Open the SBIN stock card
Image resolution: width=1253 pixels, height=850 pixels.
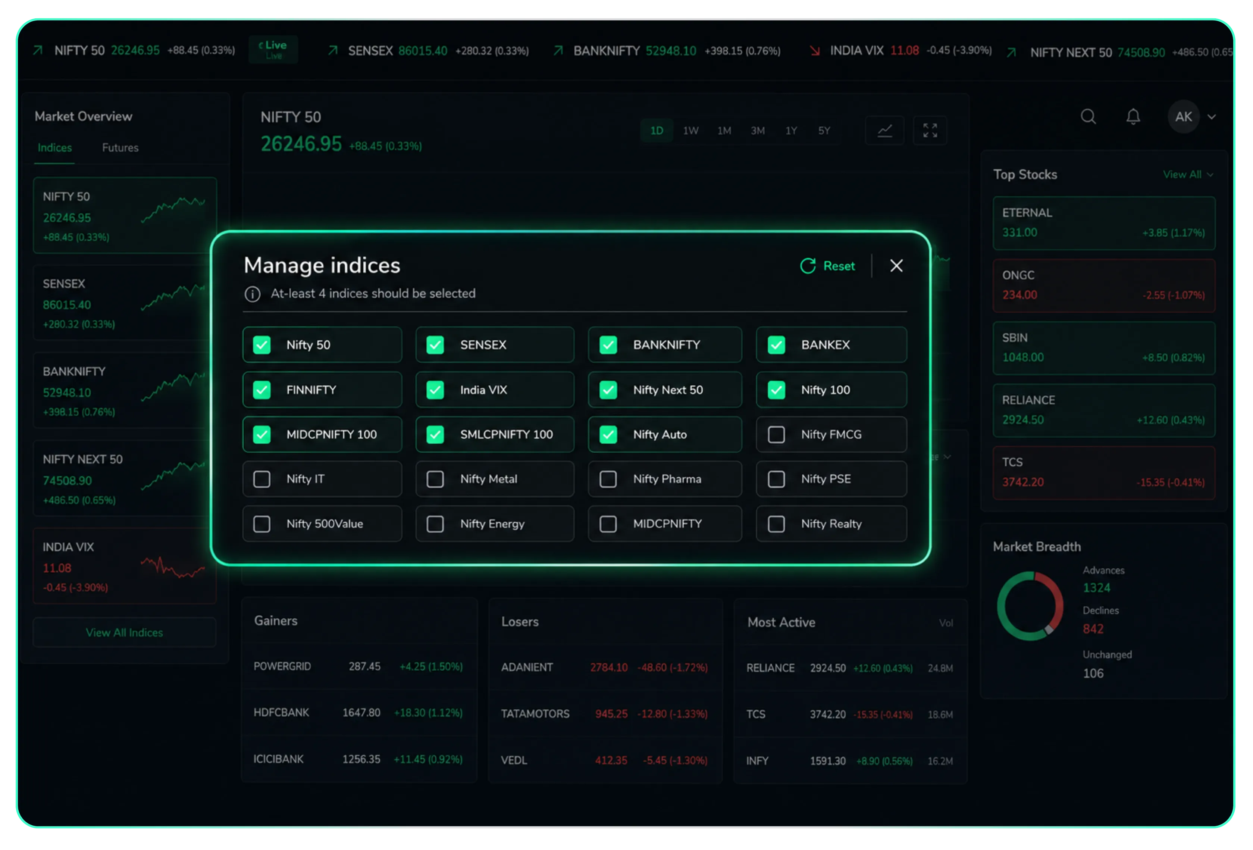1104,348
